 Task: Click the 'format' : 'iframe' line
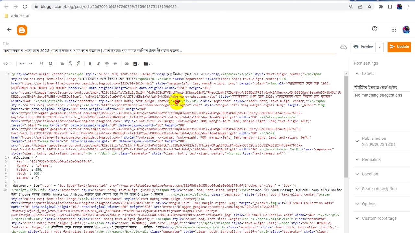pyautogui.click(x=33, y=166)
